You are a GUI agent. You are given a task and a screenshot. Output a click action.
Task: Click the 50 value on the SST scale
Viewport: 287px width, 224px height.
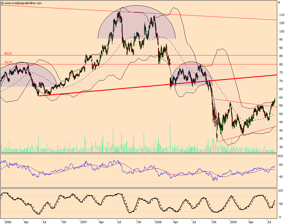coord(281,204)
